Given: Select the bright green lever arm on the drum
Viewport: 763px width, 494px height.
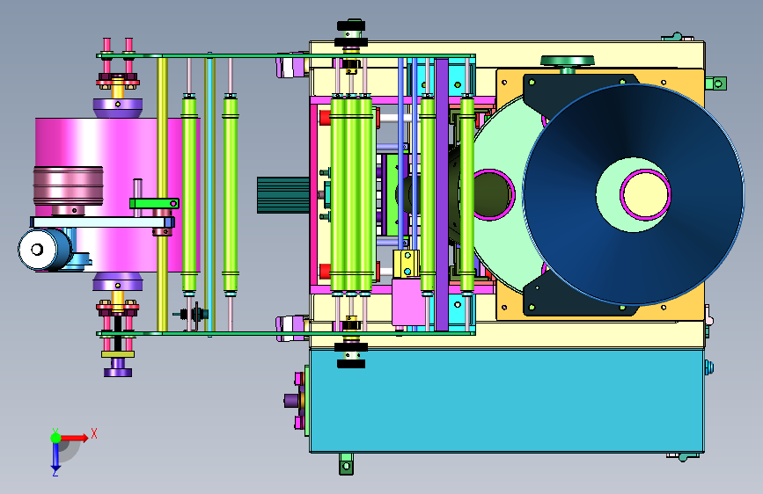Looking at the screenshot, I should (154, 203).
